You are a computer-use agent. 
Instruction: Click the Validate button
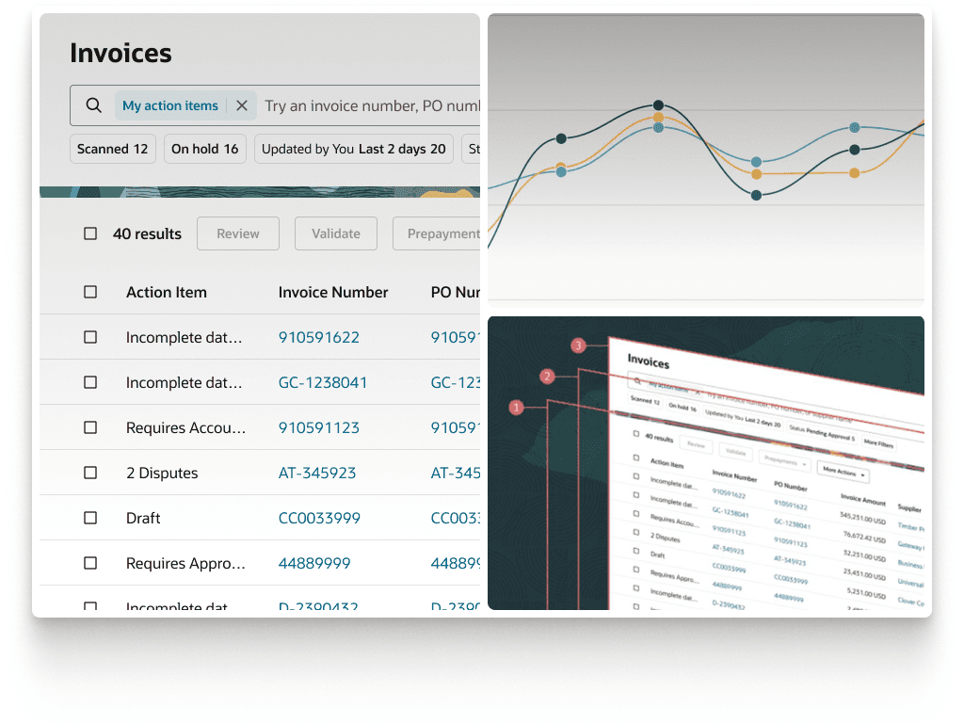tap(336, 233)
